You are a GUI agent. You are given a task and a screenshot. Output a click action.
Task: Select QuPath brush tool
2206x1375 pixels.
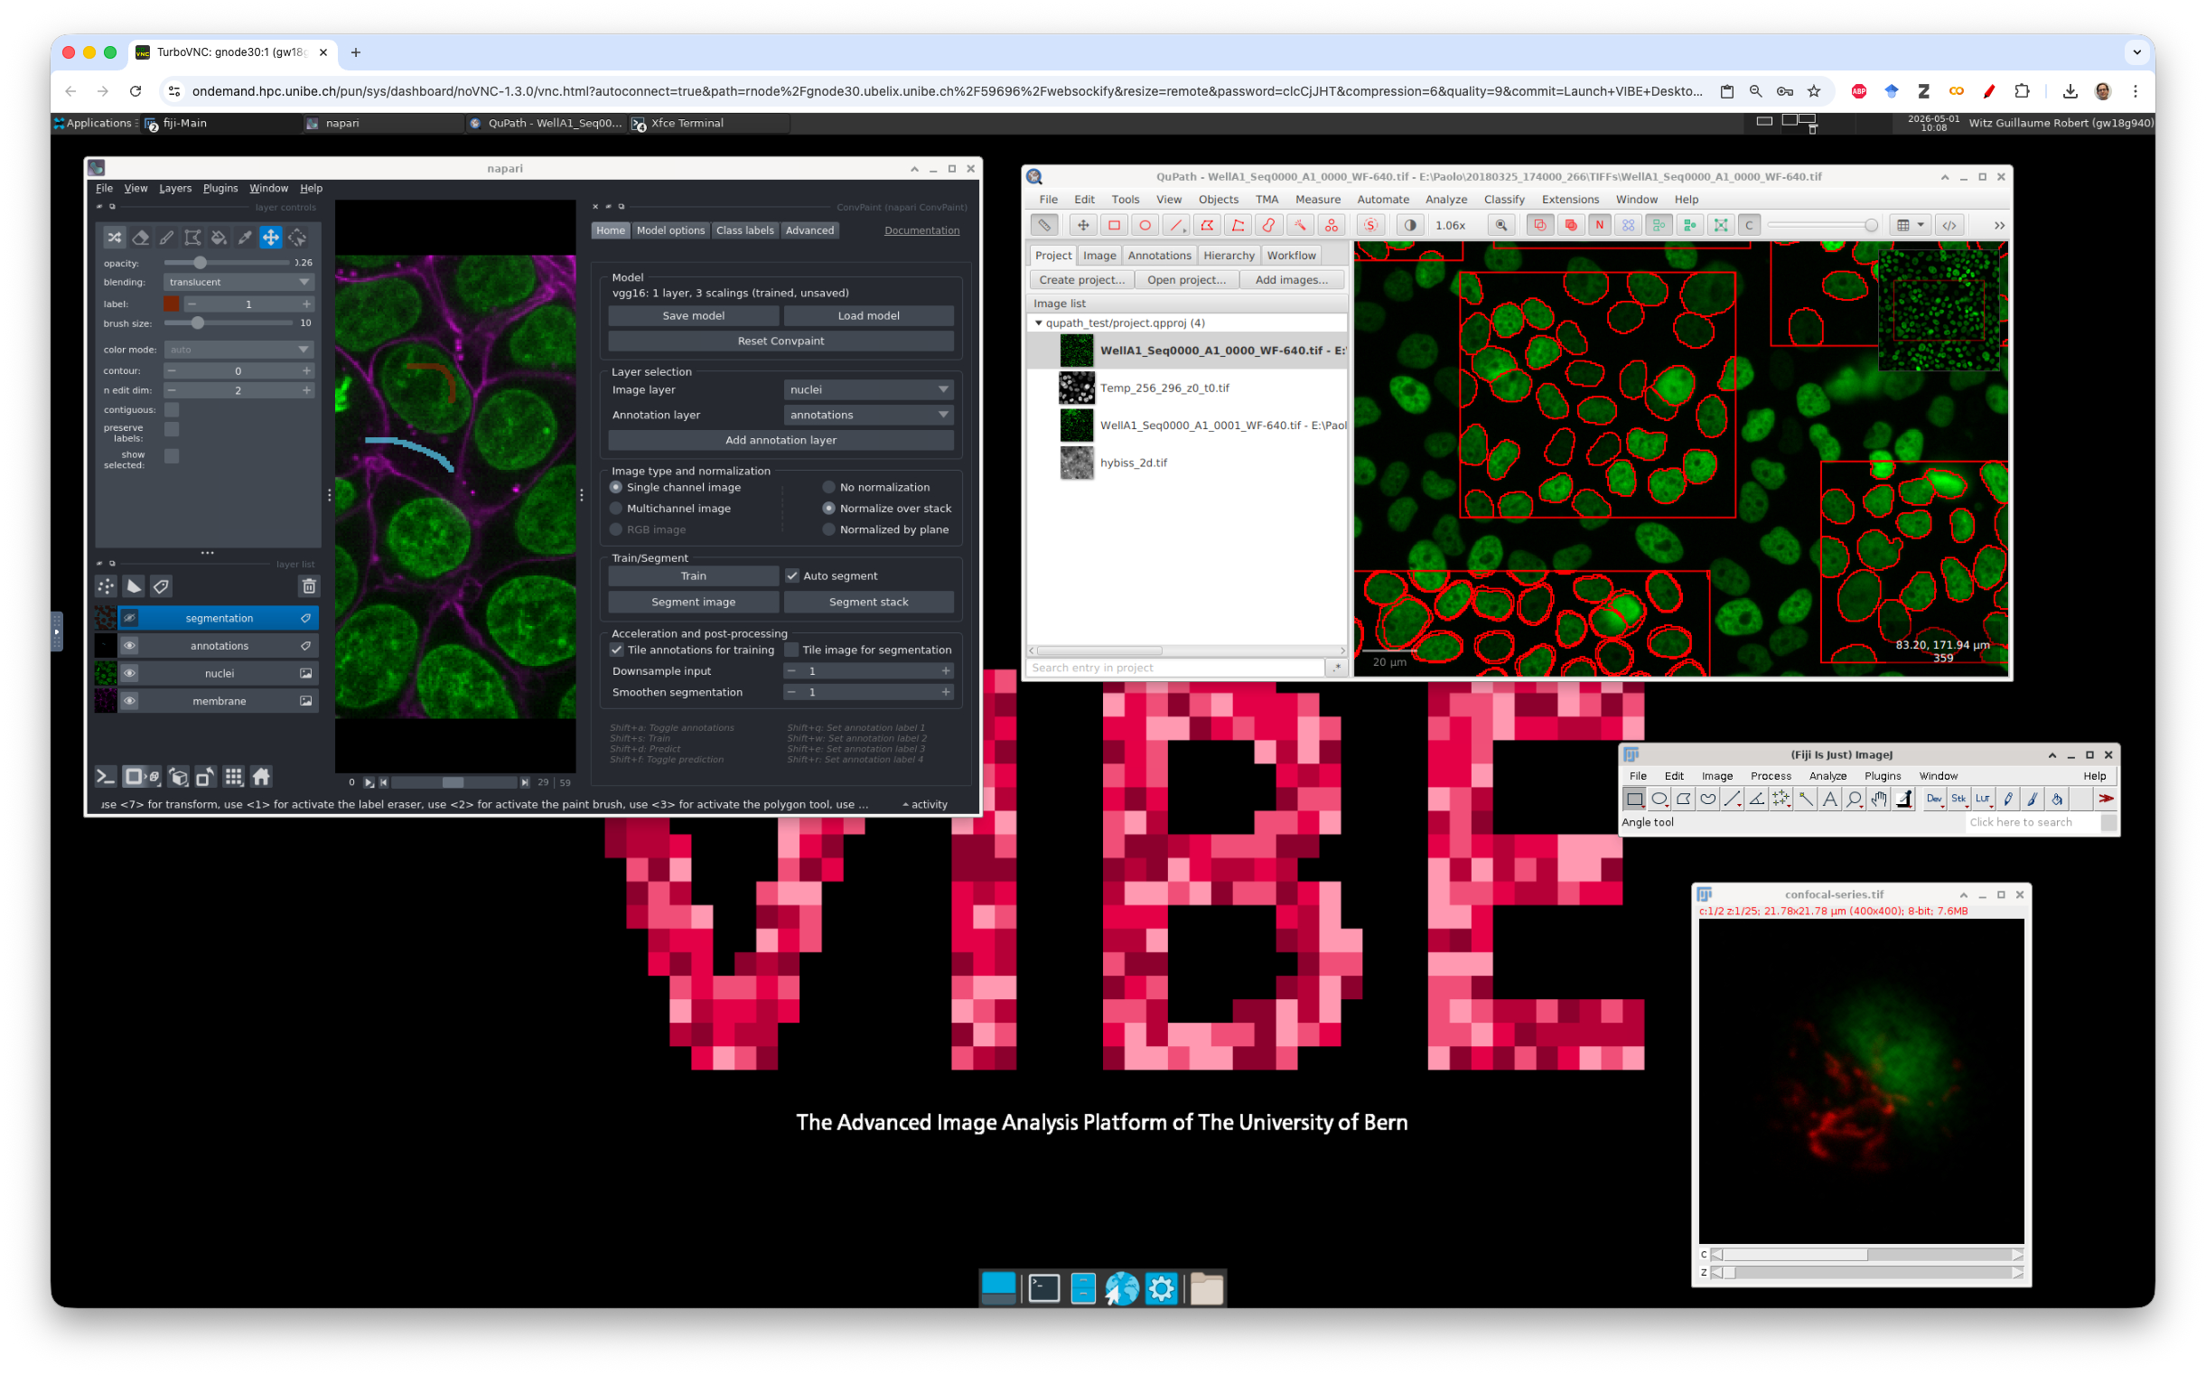pyautogui.click(x=1268, y=226)
